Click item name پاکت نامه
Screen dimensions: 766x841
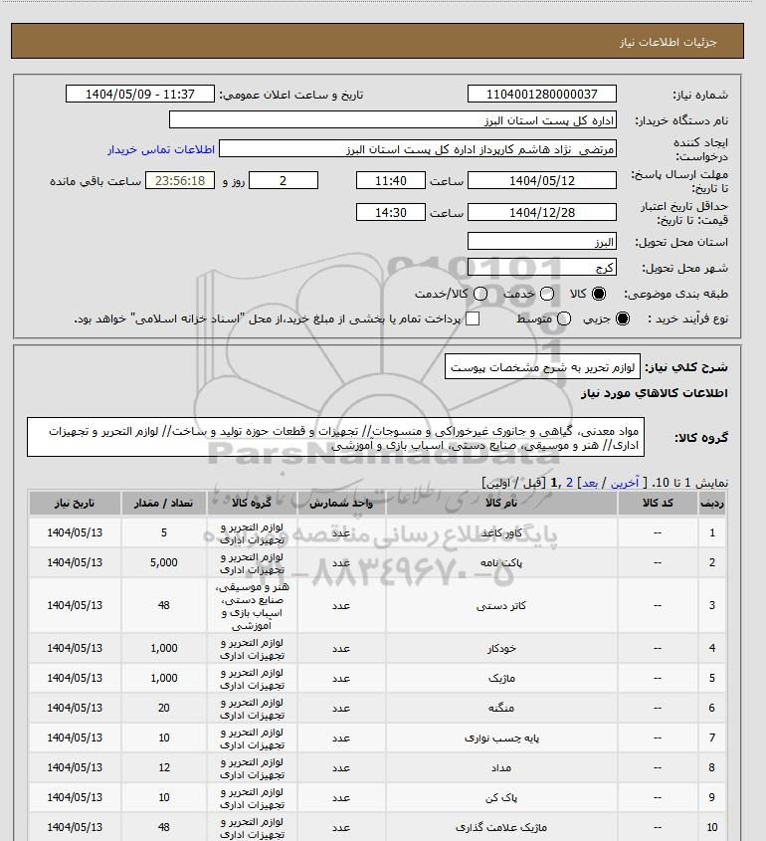pos(501,562)
